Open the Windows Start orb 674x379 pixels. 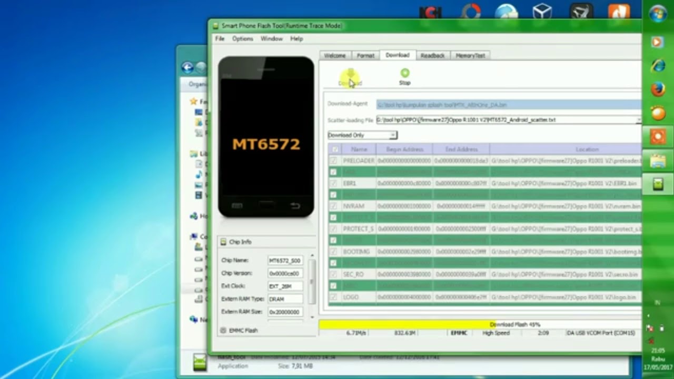point(658,14)
